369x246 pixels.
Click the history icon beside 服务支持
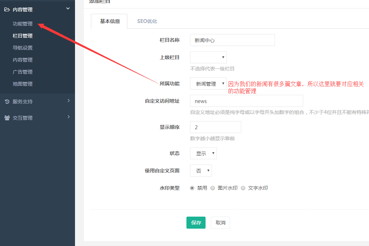[7, 102]
